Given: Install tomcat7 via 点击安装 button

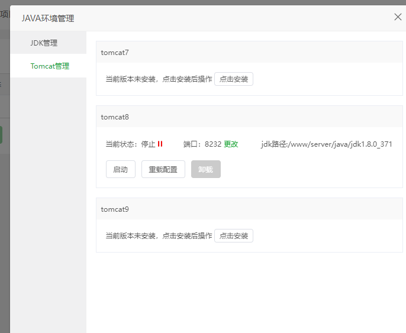Looking at the screenshot, I should click(x=234, y=79).
